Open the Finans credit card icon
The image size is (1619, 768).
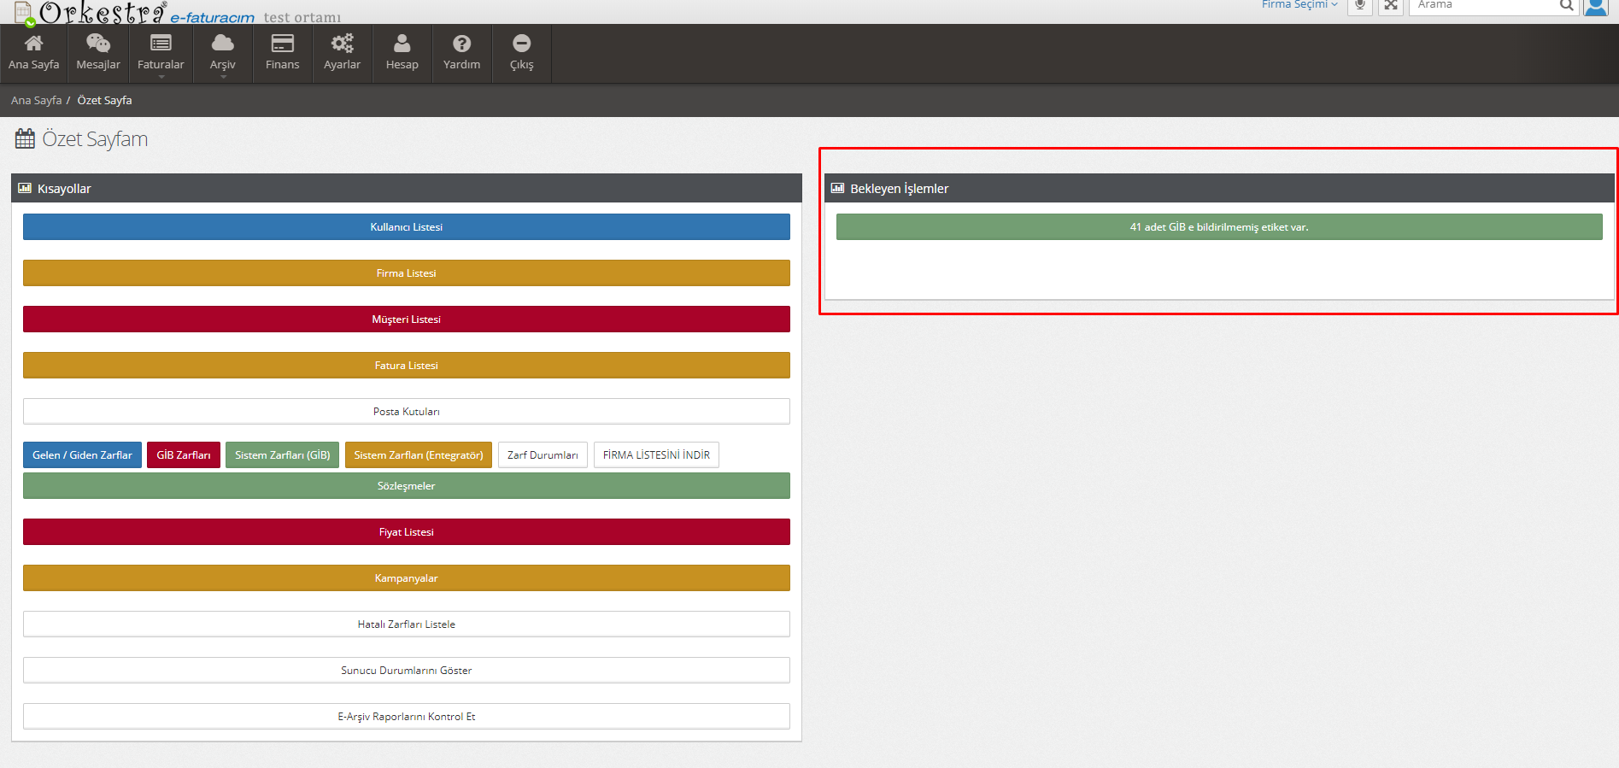282,44
